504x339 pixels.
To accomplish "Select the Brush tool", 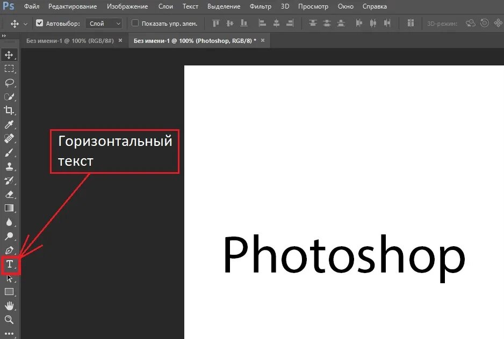I will [x=9, y=152].
